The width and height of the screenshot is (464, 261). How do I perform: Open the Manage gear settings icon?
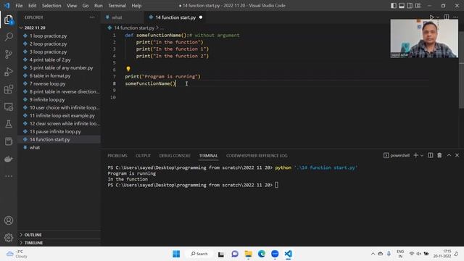click(x=9, y=238)
